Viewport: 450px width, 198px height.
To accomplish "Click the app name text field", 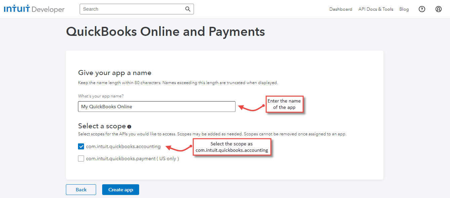I will tap(157, 107).
